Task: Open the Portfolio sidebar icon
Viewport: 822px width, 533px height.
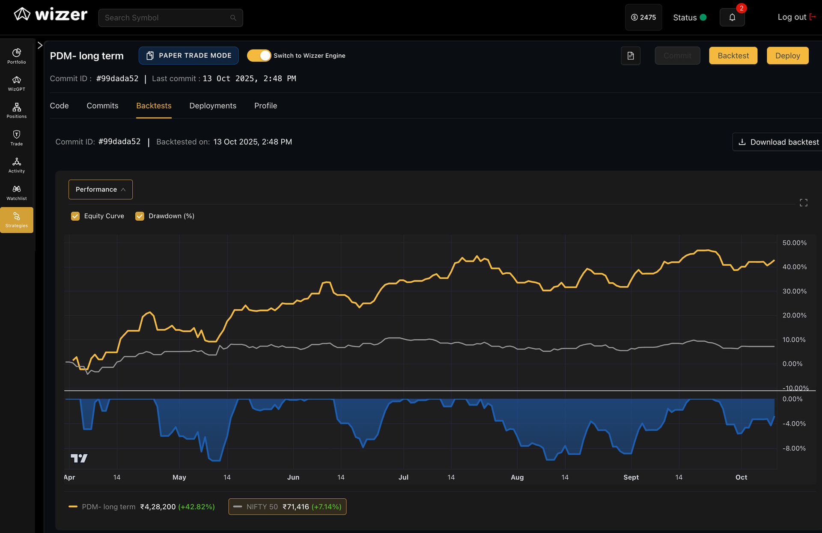Action: (x=17, y=56)
